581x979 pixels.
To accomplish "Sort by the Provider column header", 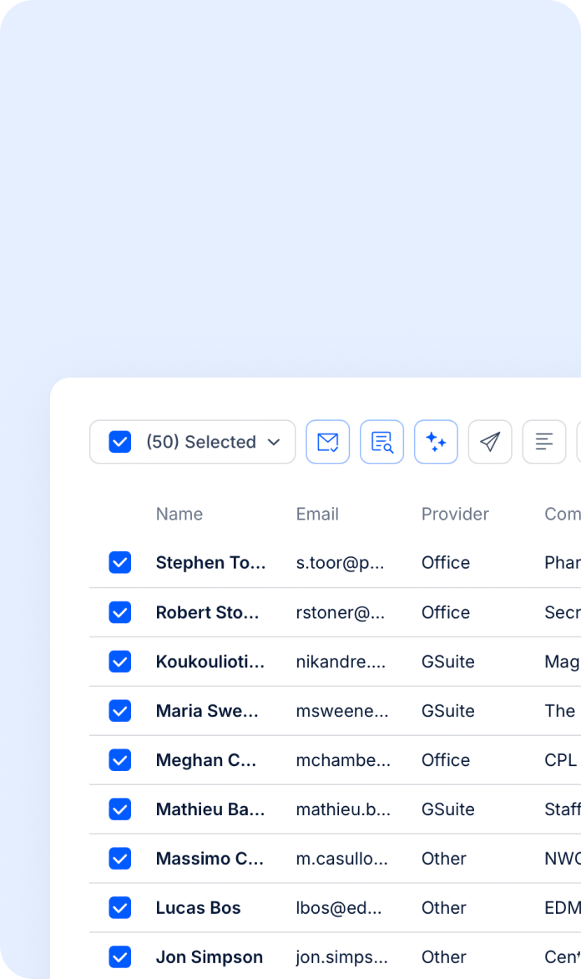I will [455, 514].
